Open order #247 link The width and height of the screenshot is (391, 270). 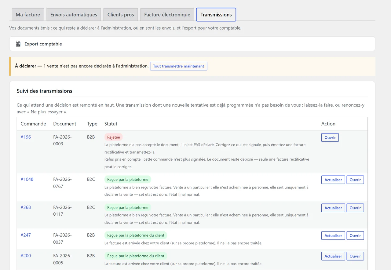click(x=26, y=235)
